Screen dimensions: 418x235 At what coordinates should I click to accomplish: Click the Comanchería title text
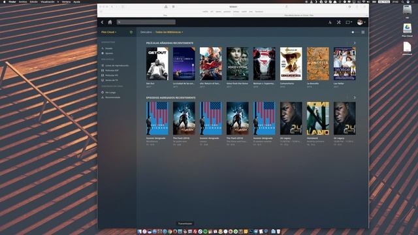pyautogui.click(x=287, y=84)
